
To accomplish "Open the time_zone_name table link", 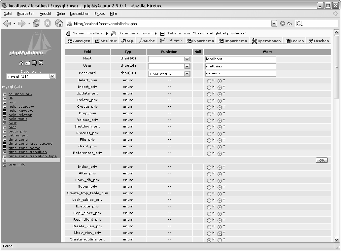I will (24, 148).
